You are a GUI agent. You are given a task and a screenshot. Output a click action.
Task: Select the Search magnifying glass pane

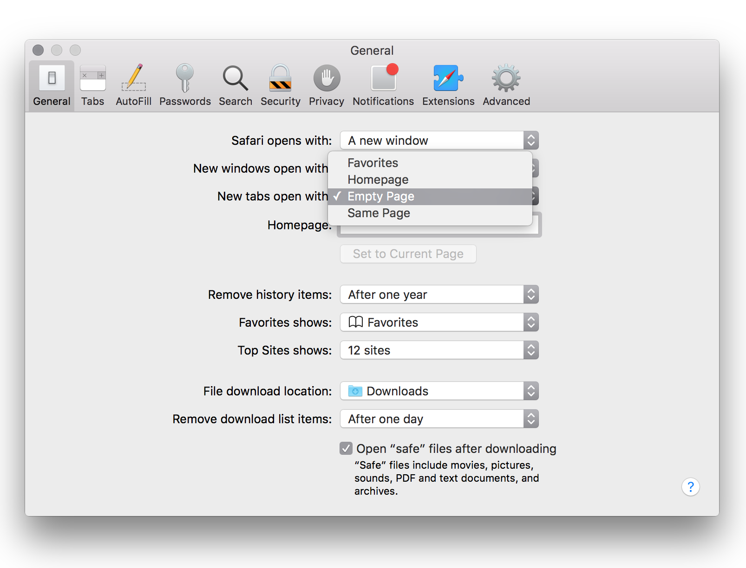click(x=236, y=86)
